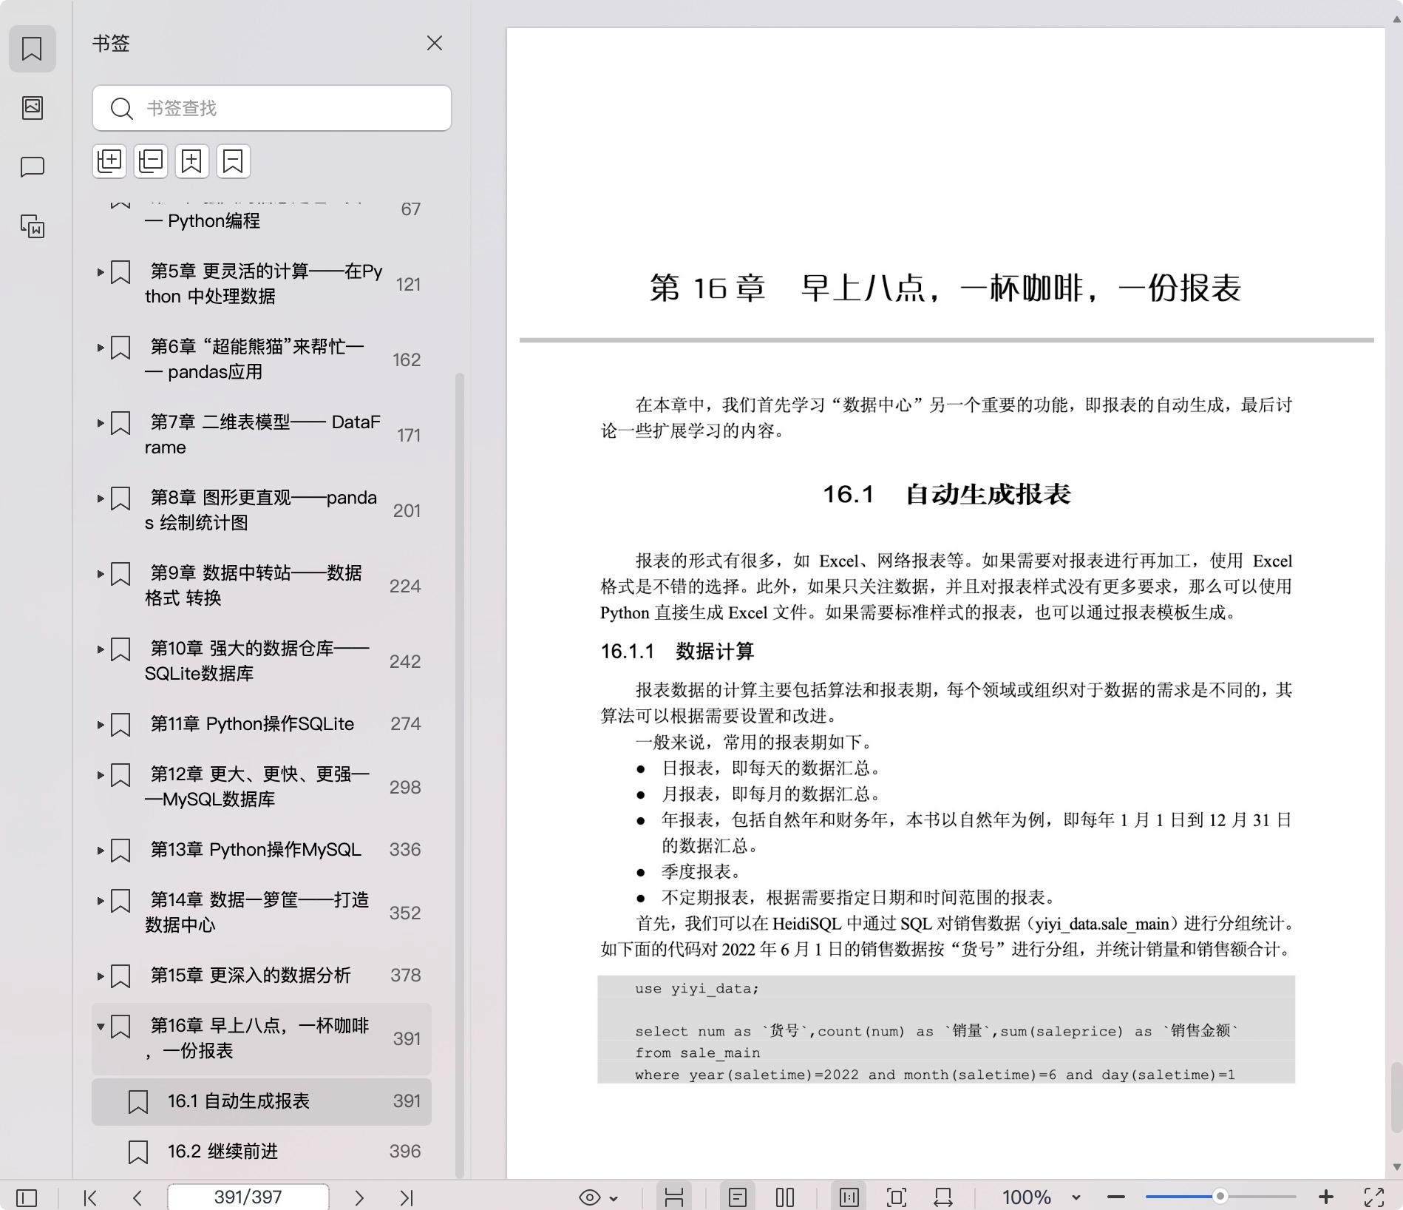Viewport: 1403px width, 1210px height.
Task: Click the page number field 391/397
Action: (x=248, y=1197)
